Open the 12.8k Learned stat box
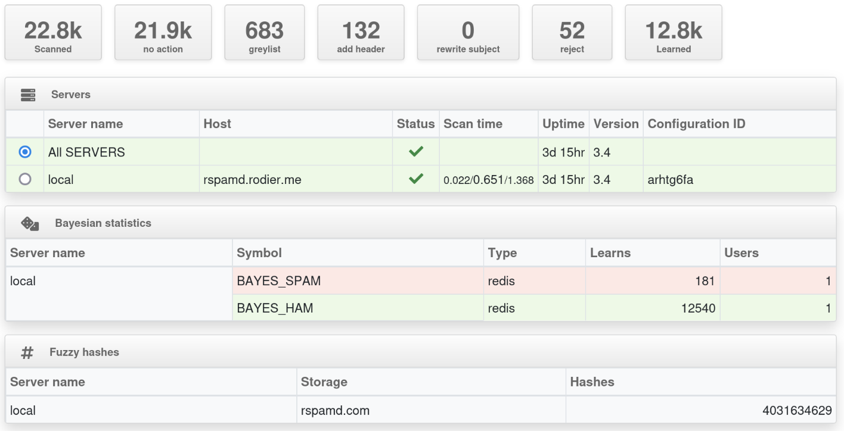844x431 pixels. [x=674, y=33]
